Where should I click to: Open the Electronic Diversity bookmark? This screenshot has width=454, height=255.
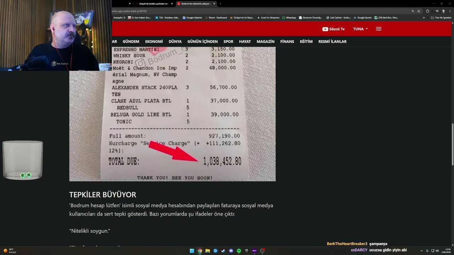tap(311, 18)
